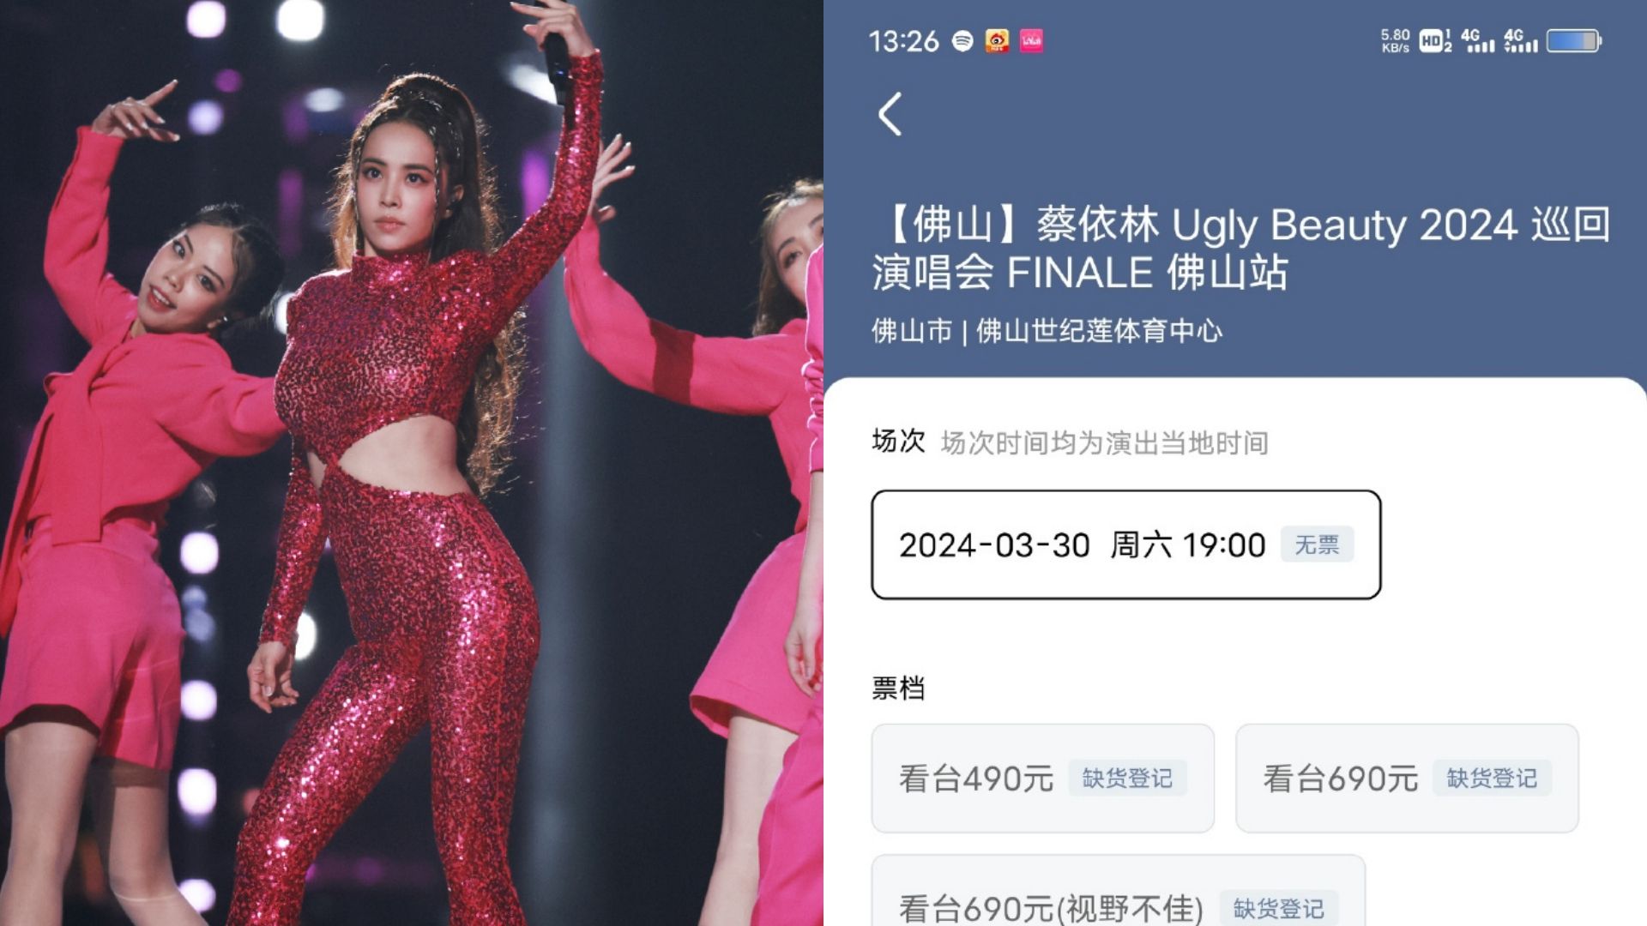
Task: Tap the battery indicator icon
Action: click(x=1574, y=40)
